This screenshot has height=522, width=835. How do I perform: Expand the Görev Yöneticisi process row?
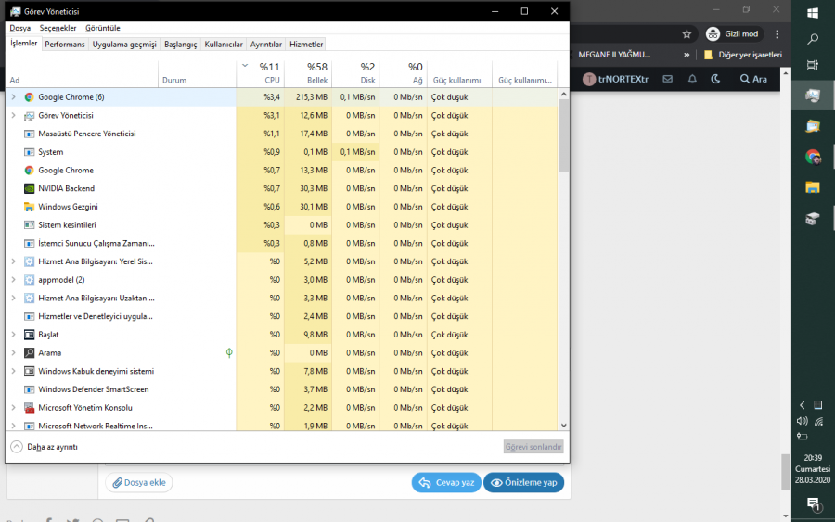pyautogui.click(x=13, y=116)
